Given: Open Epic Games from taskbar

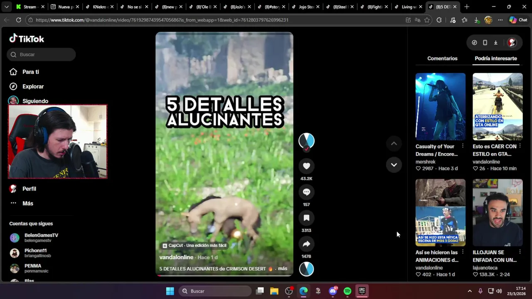Looking at the screenshot, I should [362, 291].
